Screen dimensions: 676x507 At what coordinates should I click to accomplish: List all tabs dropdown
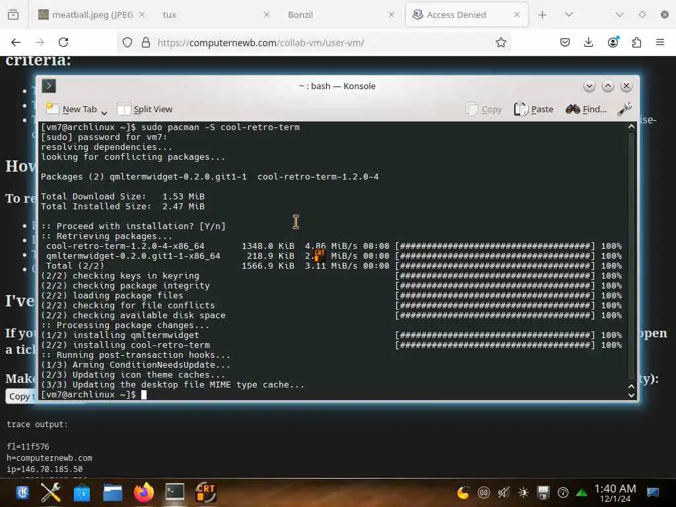[x=568, y=15]
